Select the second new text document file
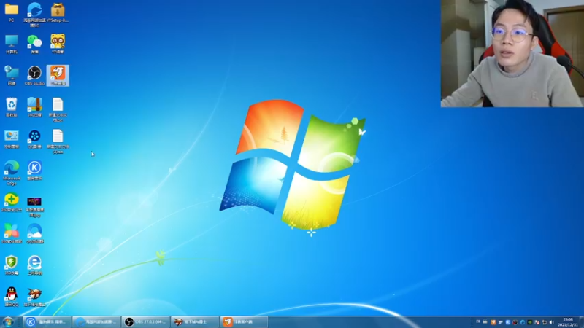Viewport: 584px width, 328px height. 58,141
